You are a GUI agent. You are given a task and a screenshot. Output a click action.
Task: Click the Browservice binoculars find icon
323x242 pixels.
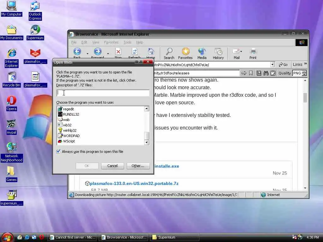[266, 73]
